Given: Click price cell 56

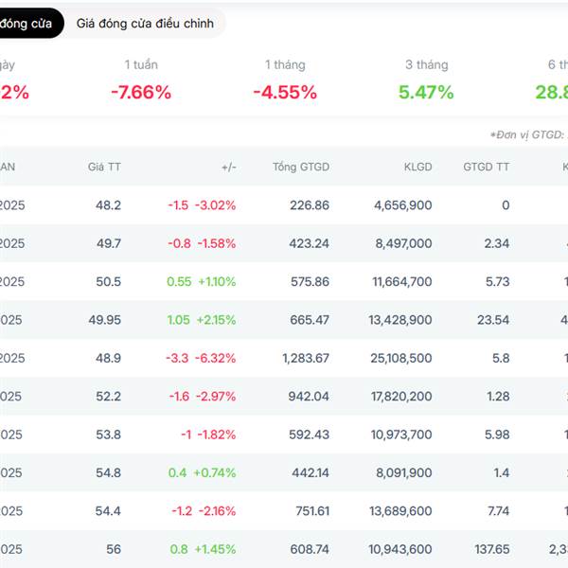Looking at the screenshot, I should [114, 549].
